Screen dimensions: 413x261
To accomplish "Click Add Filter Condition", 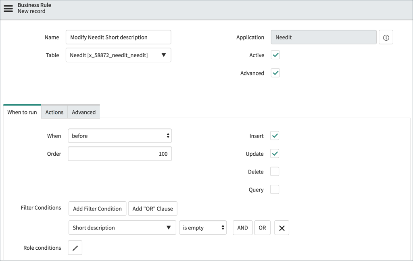I will [x=97, y=209].
